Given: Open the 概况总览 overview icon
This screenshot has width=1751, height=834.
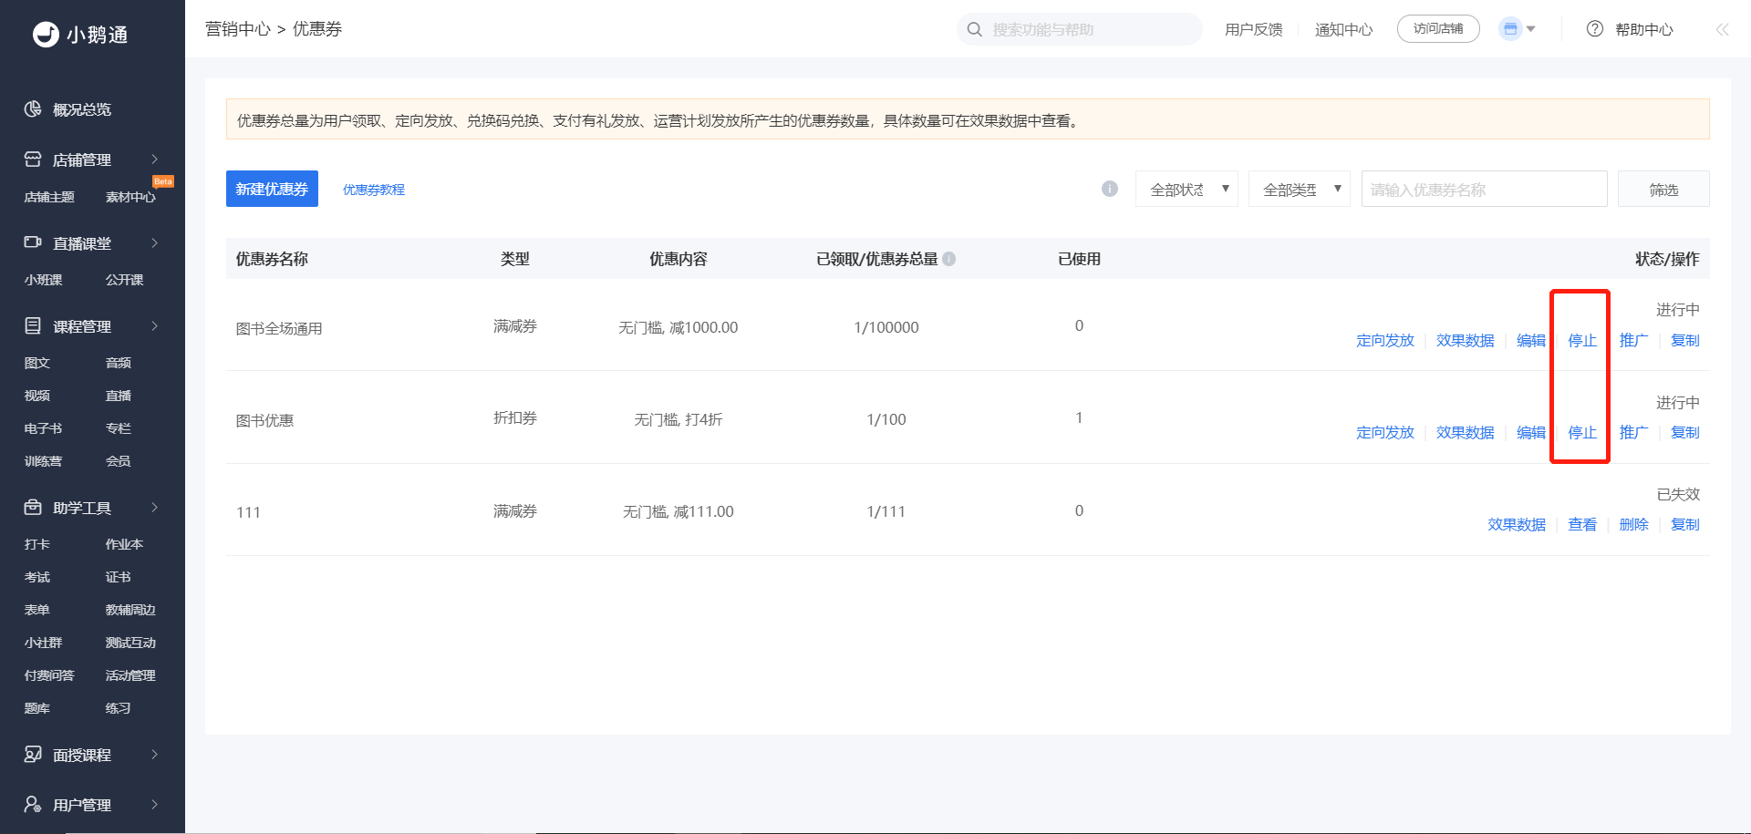Looking at the screenshot, I should pyautogui.click(x=33, y=109).
